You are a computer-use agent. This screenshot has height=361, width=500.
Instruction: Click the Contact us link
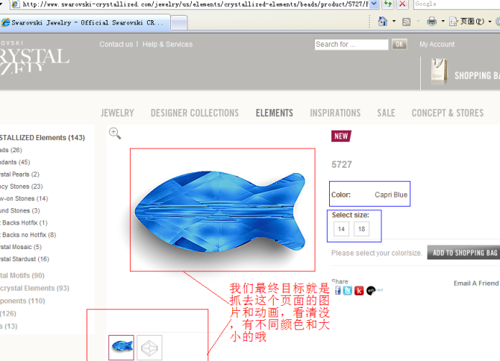point(116,44)
